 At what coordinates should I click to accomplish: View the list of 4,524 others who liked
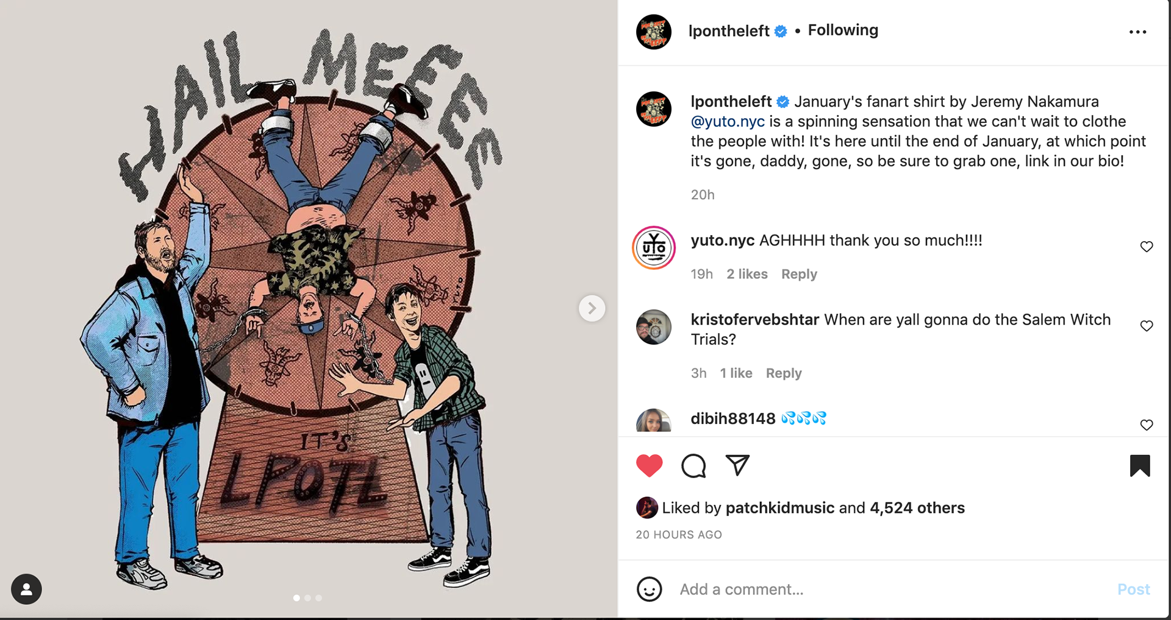[917, 508]
